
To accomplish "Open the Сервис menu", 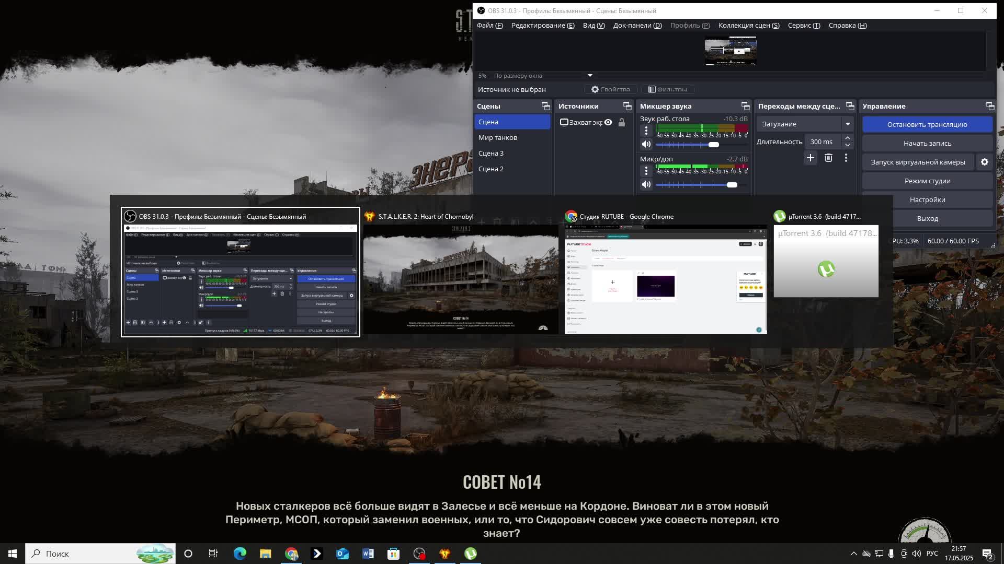I will pos(804,25).
